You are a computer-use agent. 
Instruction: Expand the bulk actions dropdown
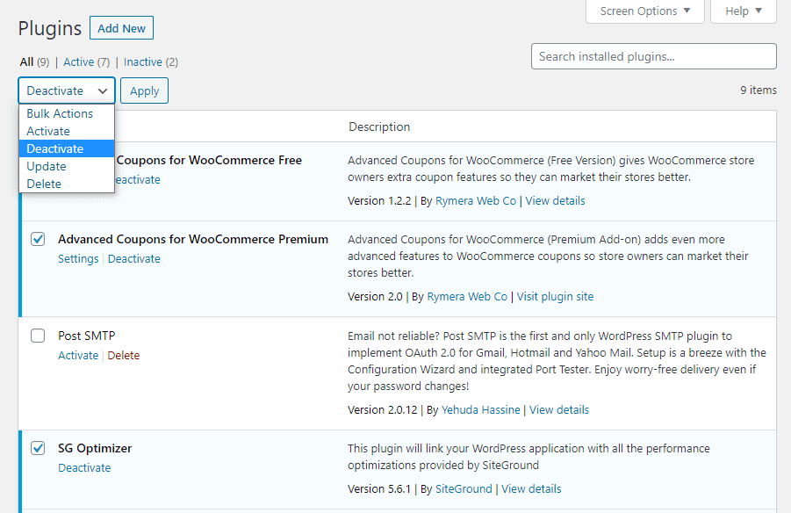click(66, 90)
